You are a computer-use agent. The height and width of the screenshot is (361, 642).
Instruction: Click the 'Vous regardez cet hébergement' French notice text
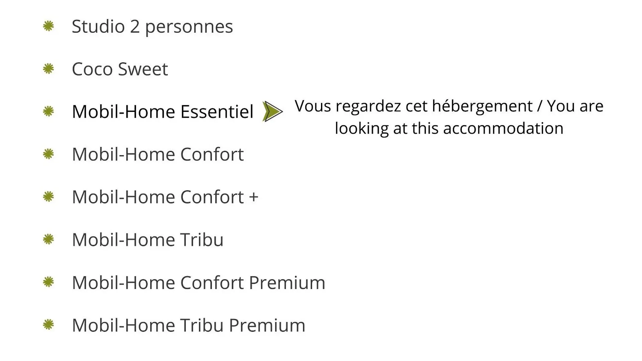point(413,106)
